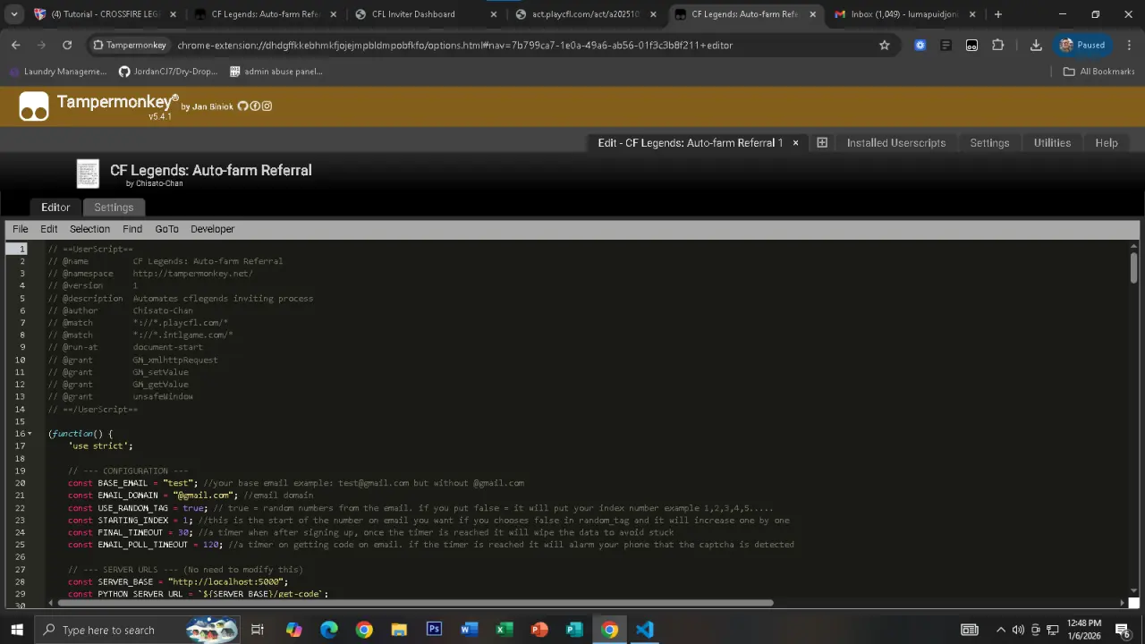Open Microsoft Edge from the taskbar
The image size is (1145, 644).
(x=329, y=630)
